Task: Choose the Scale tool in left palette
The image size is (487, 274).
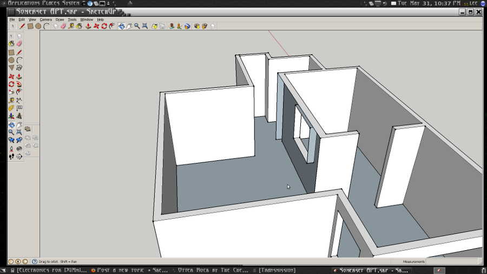Action: [11, 92]
